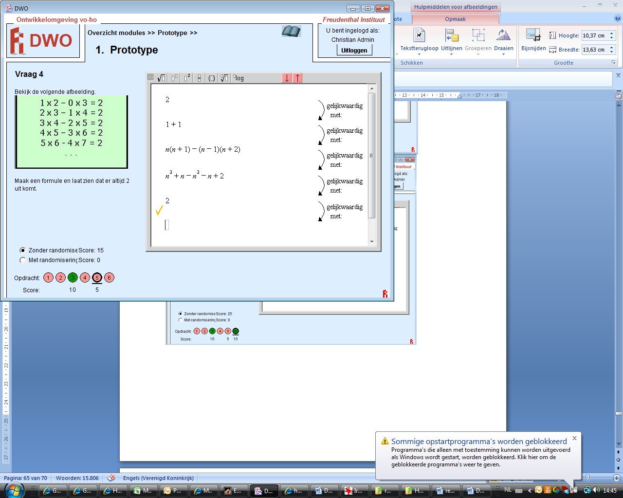Expand Uitlijnen dropdown arrow in Word
The height and width of the screenshot is (498, 623).
[452, 54]
